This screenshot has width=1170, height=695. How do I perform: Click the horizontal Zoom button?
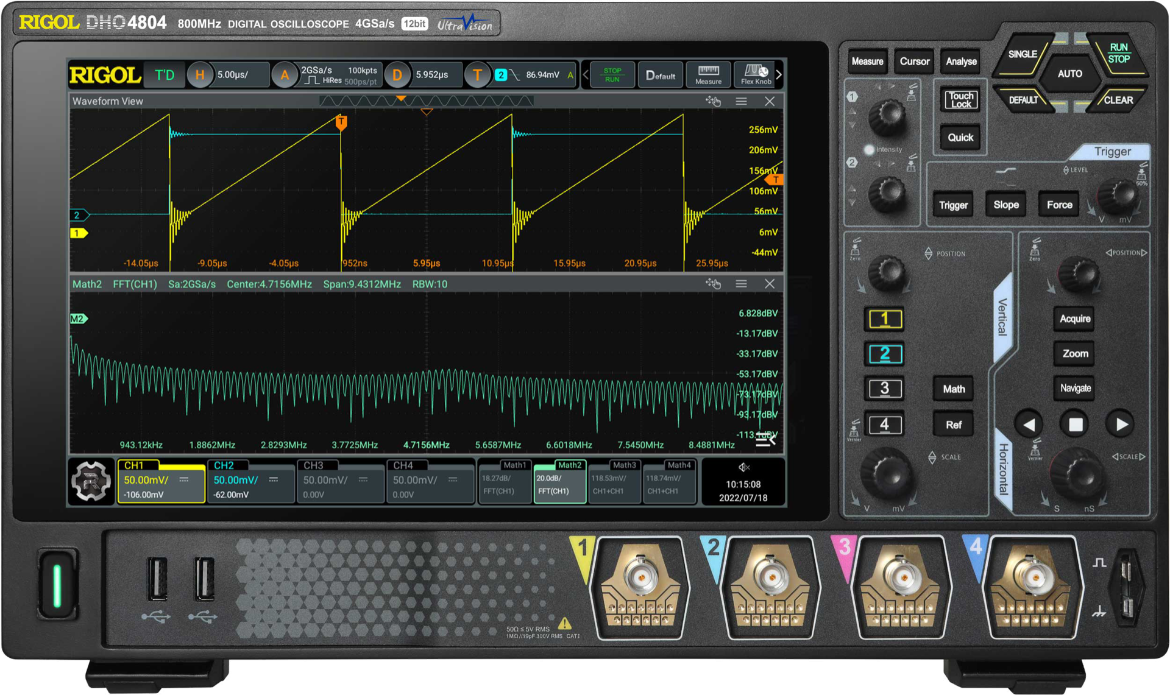coord(1075,354)
